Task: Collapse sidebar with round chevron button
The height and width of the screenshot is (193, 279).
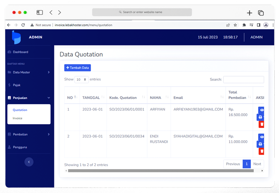Action: [x=28, y=162]
